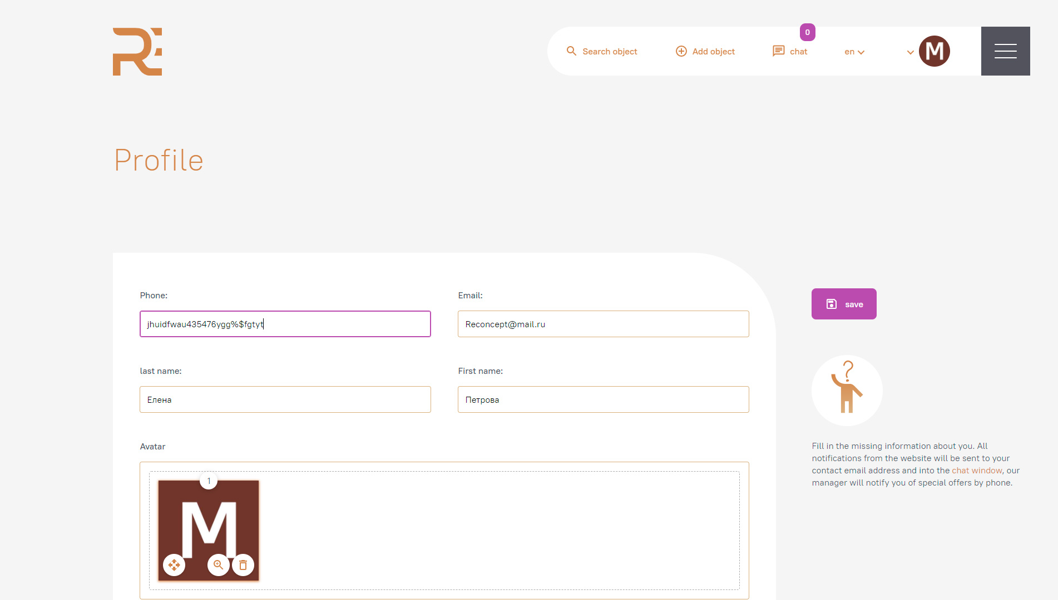
Task: Follow the chat window link
Action: (976, 471)
